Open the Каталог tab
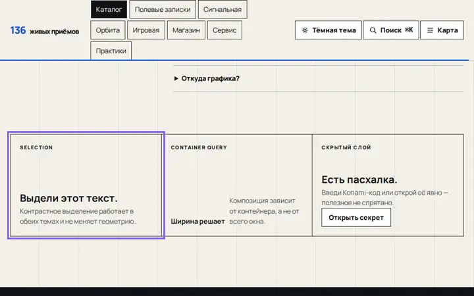474x296 pixels. coord(109,9)
